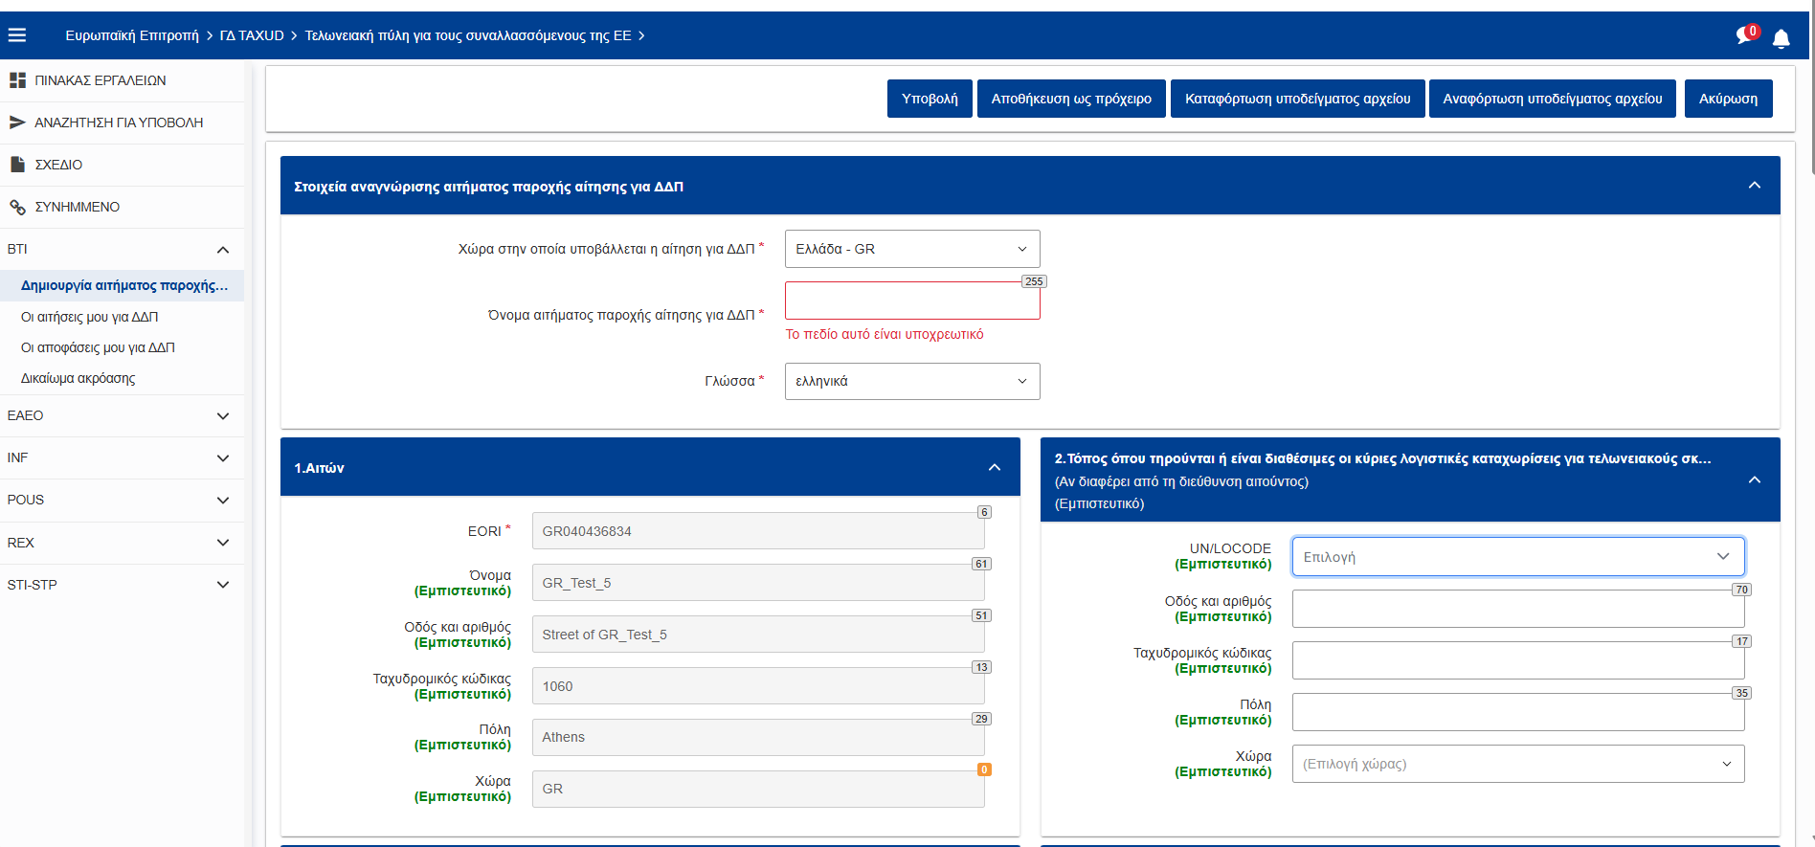The width and height of the screenshot is (1815, 847).
Task: Click the ΓΔ TAXUD breadcrumb link
Action: (252, 35)
